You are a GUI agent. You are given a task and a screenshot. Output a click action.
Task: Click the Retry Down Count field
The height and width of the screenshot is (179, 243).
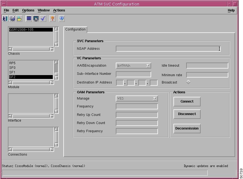137,123
